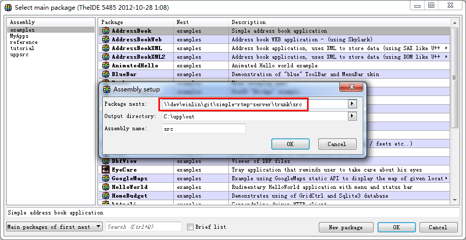Image resolution: width=466 pixels, height=240 pixels.
Task: Click the Assembly setup dialog title icon
Action: click(x=107, y=89)
